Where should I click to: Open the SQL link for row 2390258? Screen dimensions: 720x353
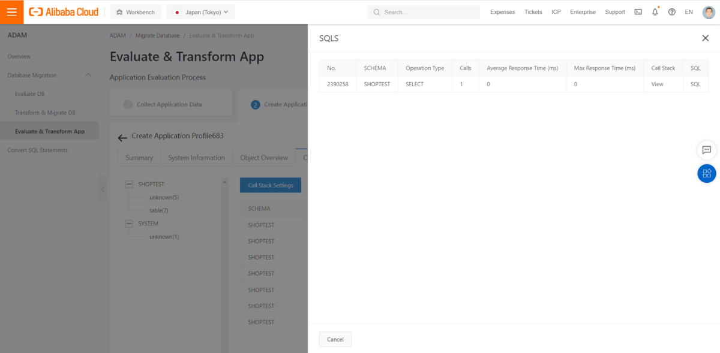(695, 85)
